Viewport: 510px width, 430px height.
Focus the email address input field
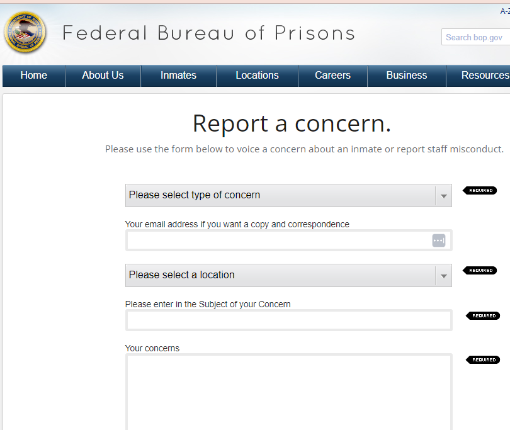pos(289,240)
